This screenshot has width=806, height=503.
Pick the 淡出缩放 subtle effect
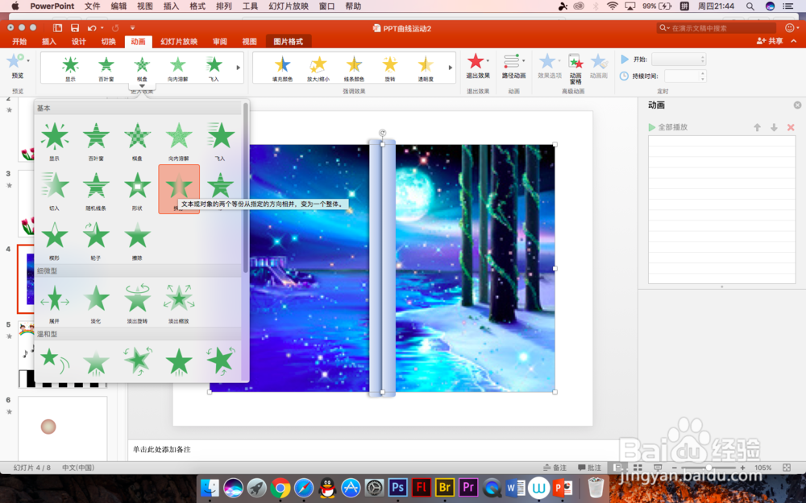(179, 303)
